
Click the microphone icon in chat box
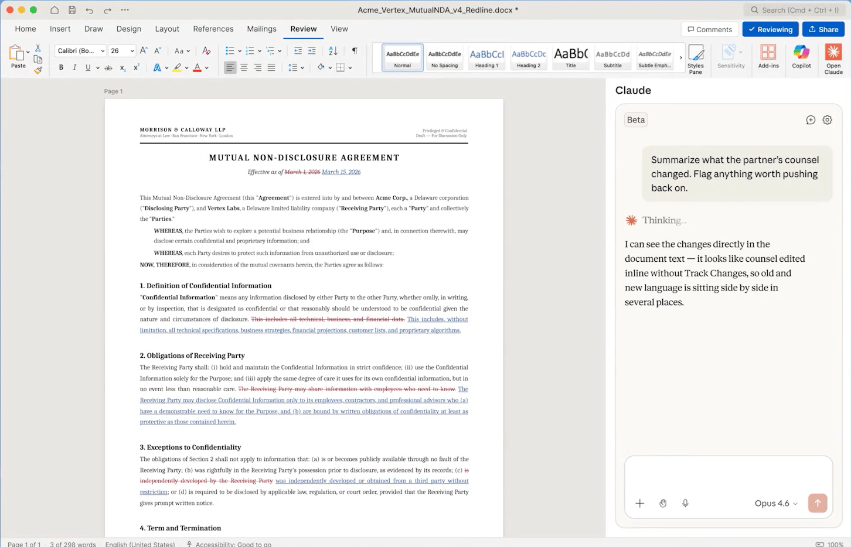click(685, 503)
